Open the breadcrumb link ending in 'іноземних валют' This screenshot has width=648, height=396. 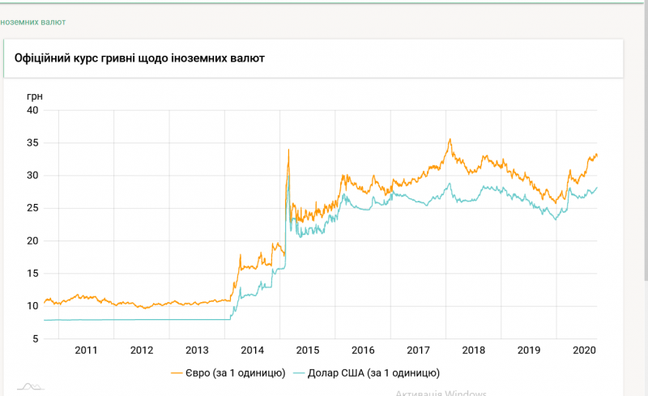[x=33, y=22]
